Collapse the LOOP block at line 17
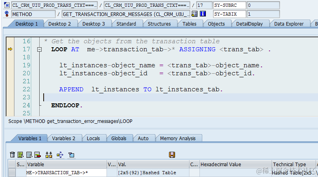Screen dimensions: 318x177 tap(40, 49)
